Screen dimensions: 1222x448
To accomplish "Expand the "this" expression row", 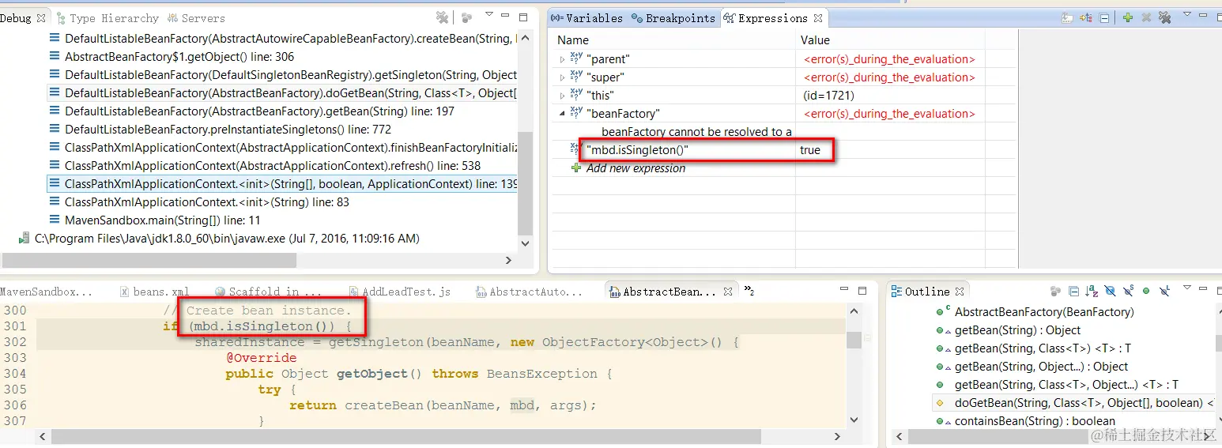I will coord(562,96).
